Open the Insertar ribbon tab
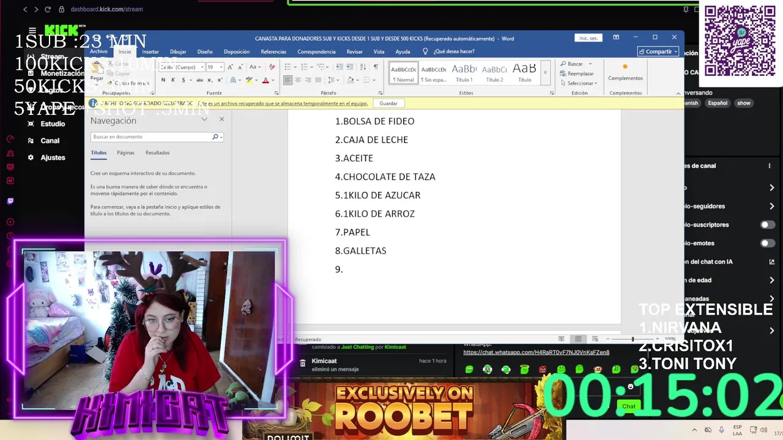Screen dimensions: 783x440 point(150,52)
